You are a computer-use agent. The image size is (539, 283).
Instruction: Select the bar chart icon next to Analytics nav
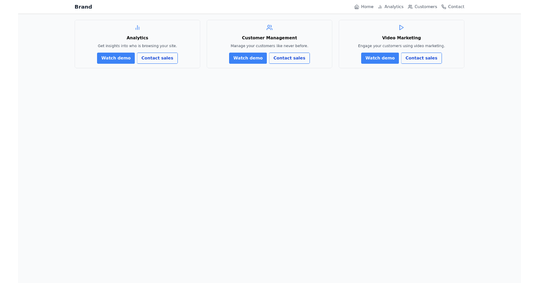[x=380, y=7]
